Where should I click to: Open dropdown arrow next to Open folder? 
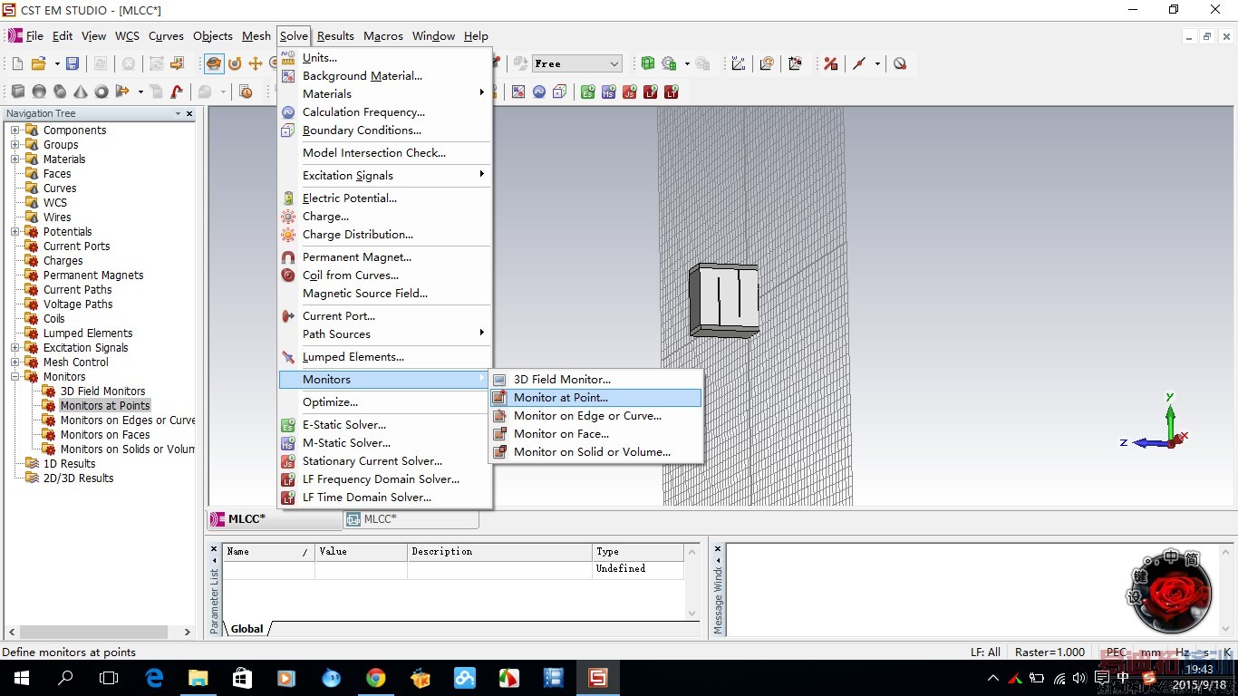57,63
